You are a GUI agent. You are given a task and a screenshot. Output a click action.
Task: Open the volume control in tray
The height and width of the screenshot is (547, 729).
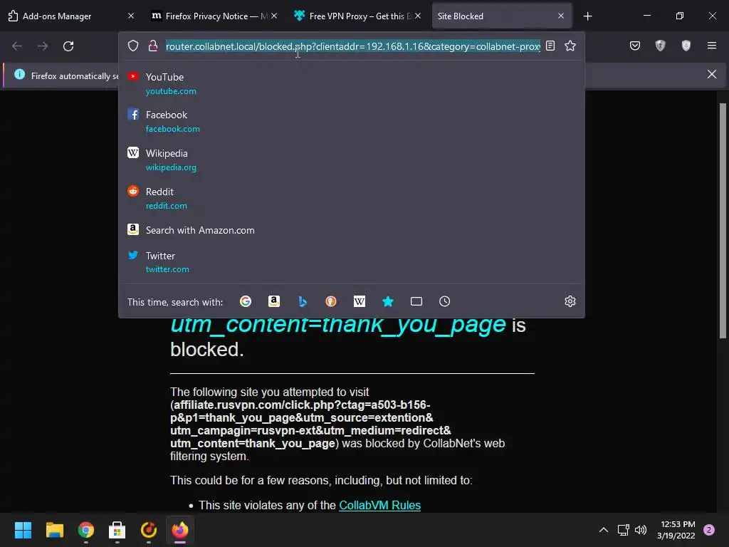[641, 530]
